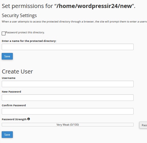Click the protected directory description paragraph
Screen dimensions: 147x143
[74, 22]
